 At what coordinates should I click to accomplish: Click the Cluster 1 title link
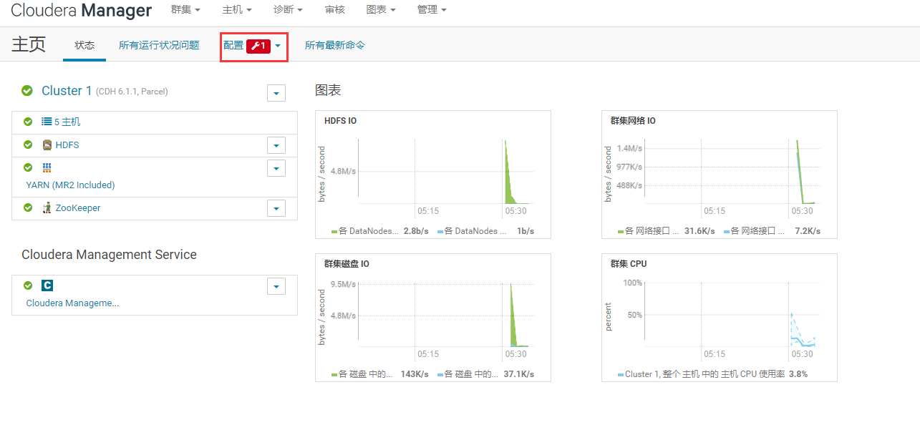point(67,91)
